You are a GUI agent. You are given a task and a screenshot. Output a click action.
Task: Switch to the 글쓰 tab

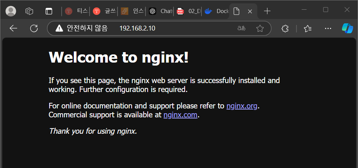[104, 11]
